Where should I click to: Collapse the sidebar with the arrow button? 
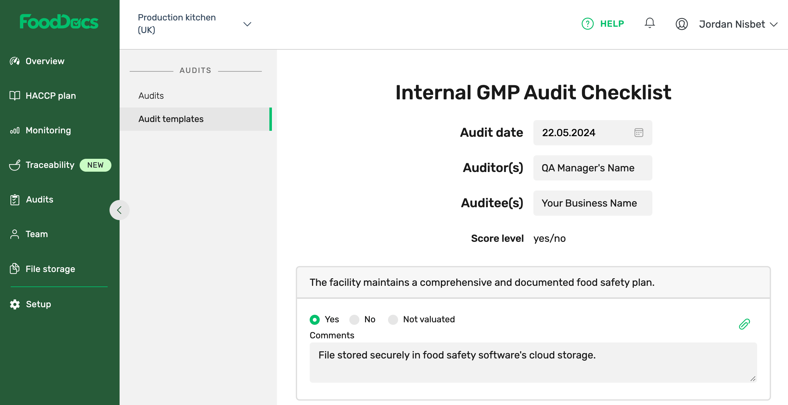[119, 210]
